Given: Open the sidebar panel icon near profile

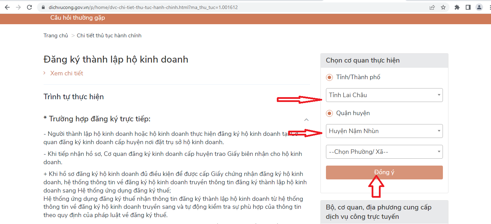Looking at the screenshot, I should point(468,7).
